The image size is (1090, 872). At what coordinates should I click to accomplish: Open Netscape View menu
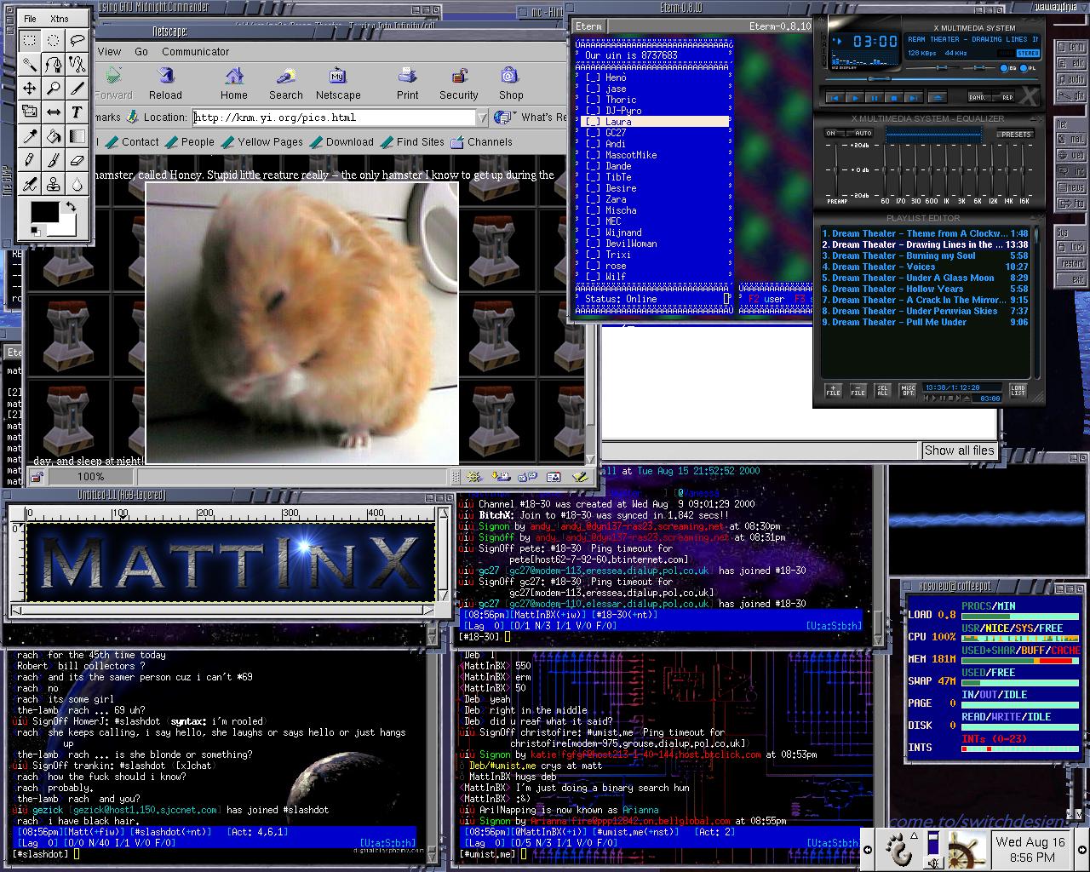109,51
